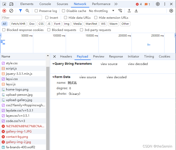176x150 pixels.
Task: Open network conditions wifi icon
Action: (120, 11)
